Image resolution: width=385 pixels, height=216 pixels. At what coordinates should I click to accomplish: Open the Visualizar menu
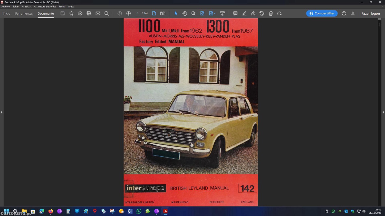pos(26,7)
